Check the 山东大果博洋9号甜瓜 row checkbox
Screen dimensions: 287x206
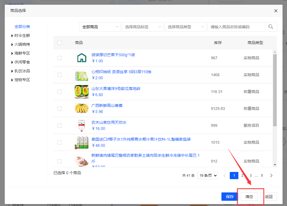[59, 92]
